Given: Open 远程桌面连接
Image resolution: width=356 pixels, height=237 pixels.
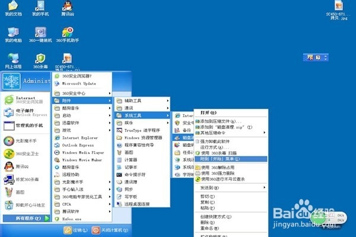Looking at the screenshot, I should pos(142,204).
